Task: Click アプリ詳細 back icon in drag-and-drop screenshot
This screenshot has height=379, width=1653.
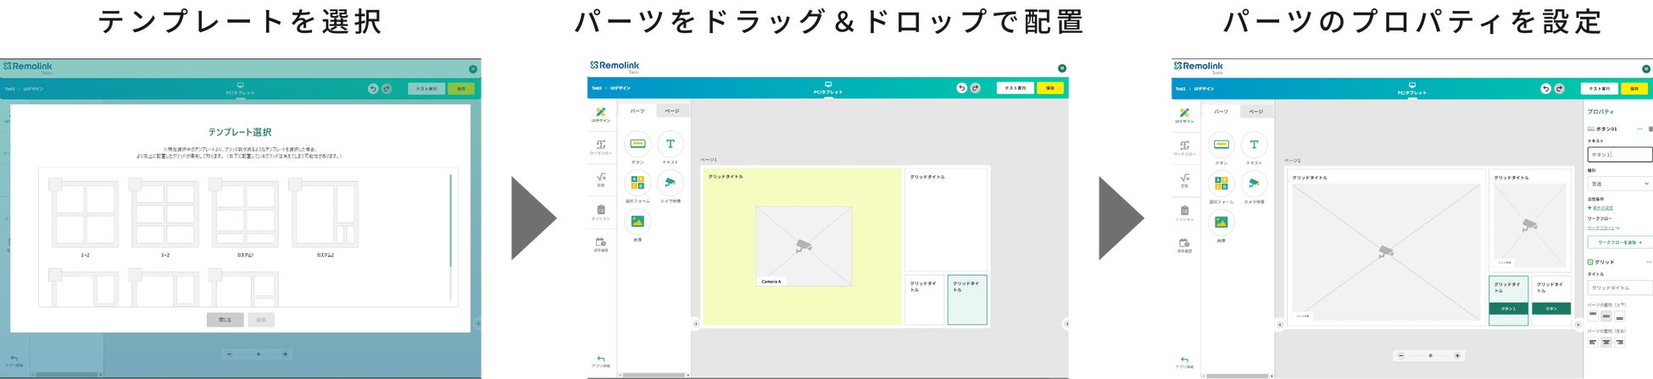Action: click(x=601, y=361)
